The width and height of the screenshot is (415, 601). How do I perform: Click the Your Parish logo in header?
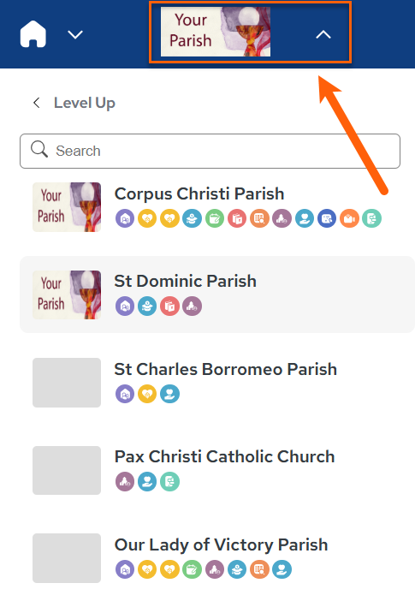tap(216, 32)
